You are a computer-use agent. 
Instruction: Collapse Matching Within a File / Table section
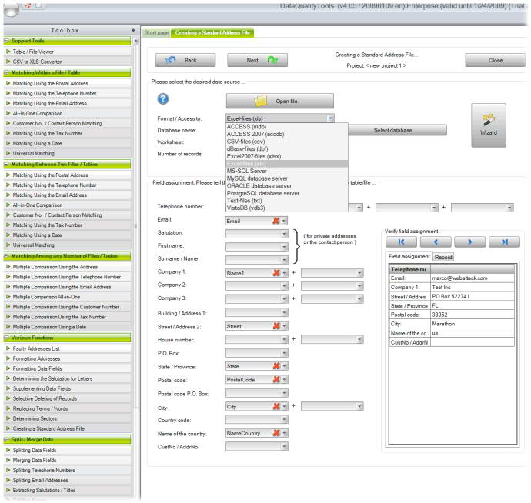(6, 73)
